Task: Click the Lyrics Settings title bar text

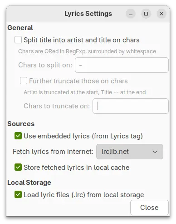Action: [x=88, y=14]
